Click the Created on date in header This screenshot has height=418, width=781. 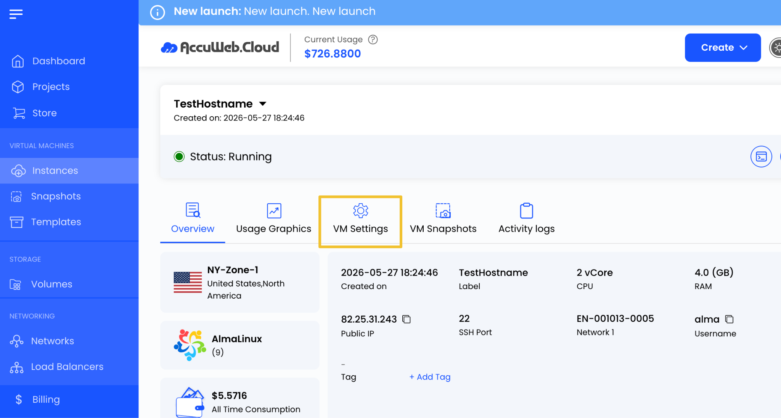coord(239,118)
